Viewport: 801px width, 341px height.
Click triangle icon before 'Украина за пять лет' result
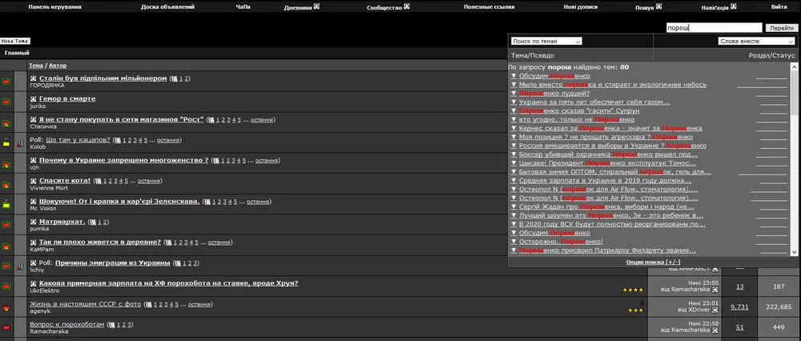513,102
